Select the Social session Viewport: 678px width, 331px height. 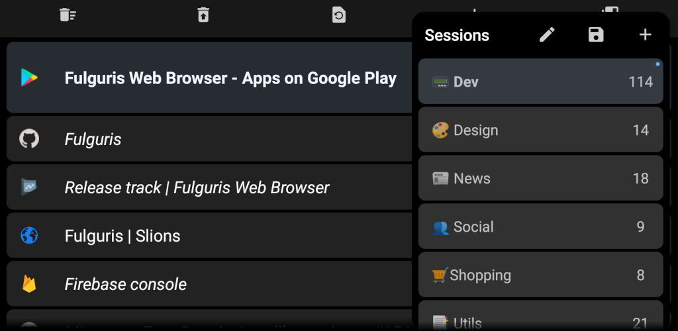[x=540, y=226]
